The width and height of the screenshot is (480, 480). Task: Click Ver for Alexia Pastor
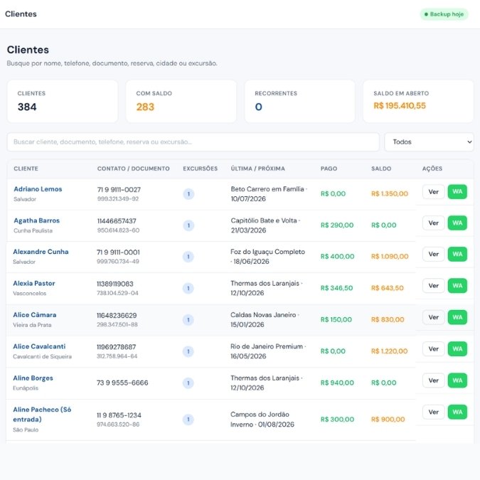click(434, 286)
